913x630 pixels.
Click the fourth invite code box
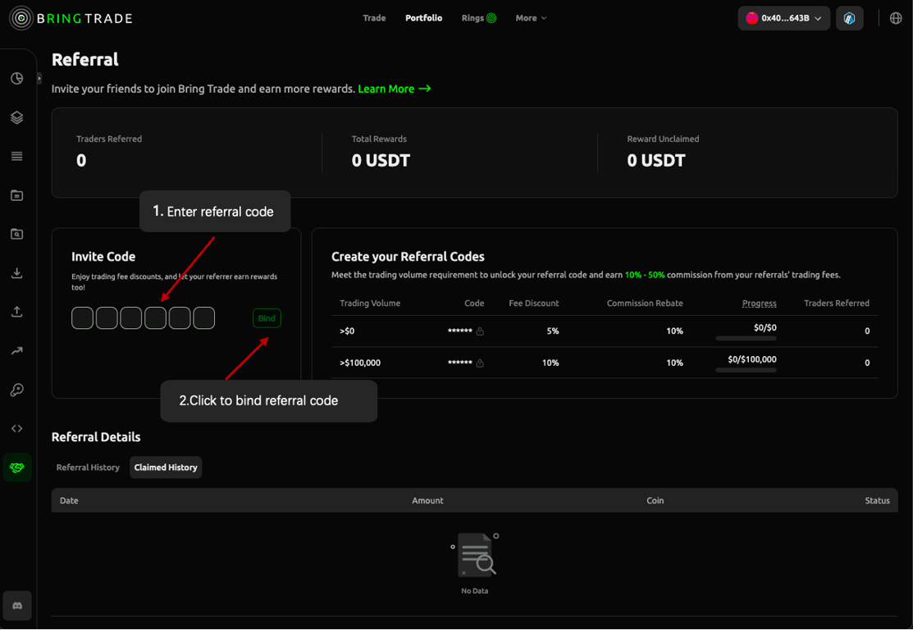(x=156, y=318)
